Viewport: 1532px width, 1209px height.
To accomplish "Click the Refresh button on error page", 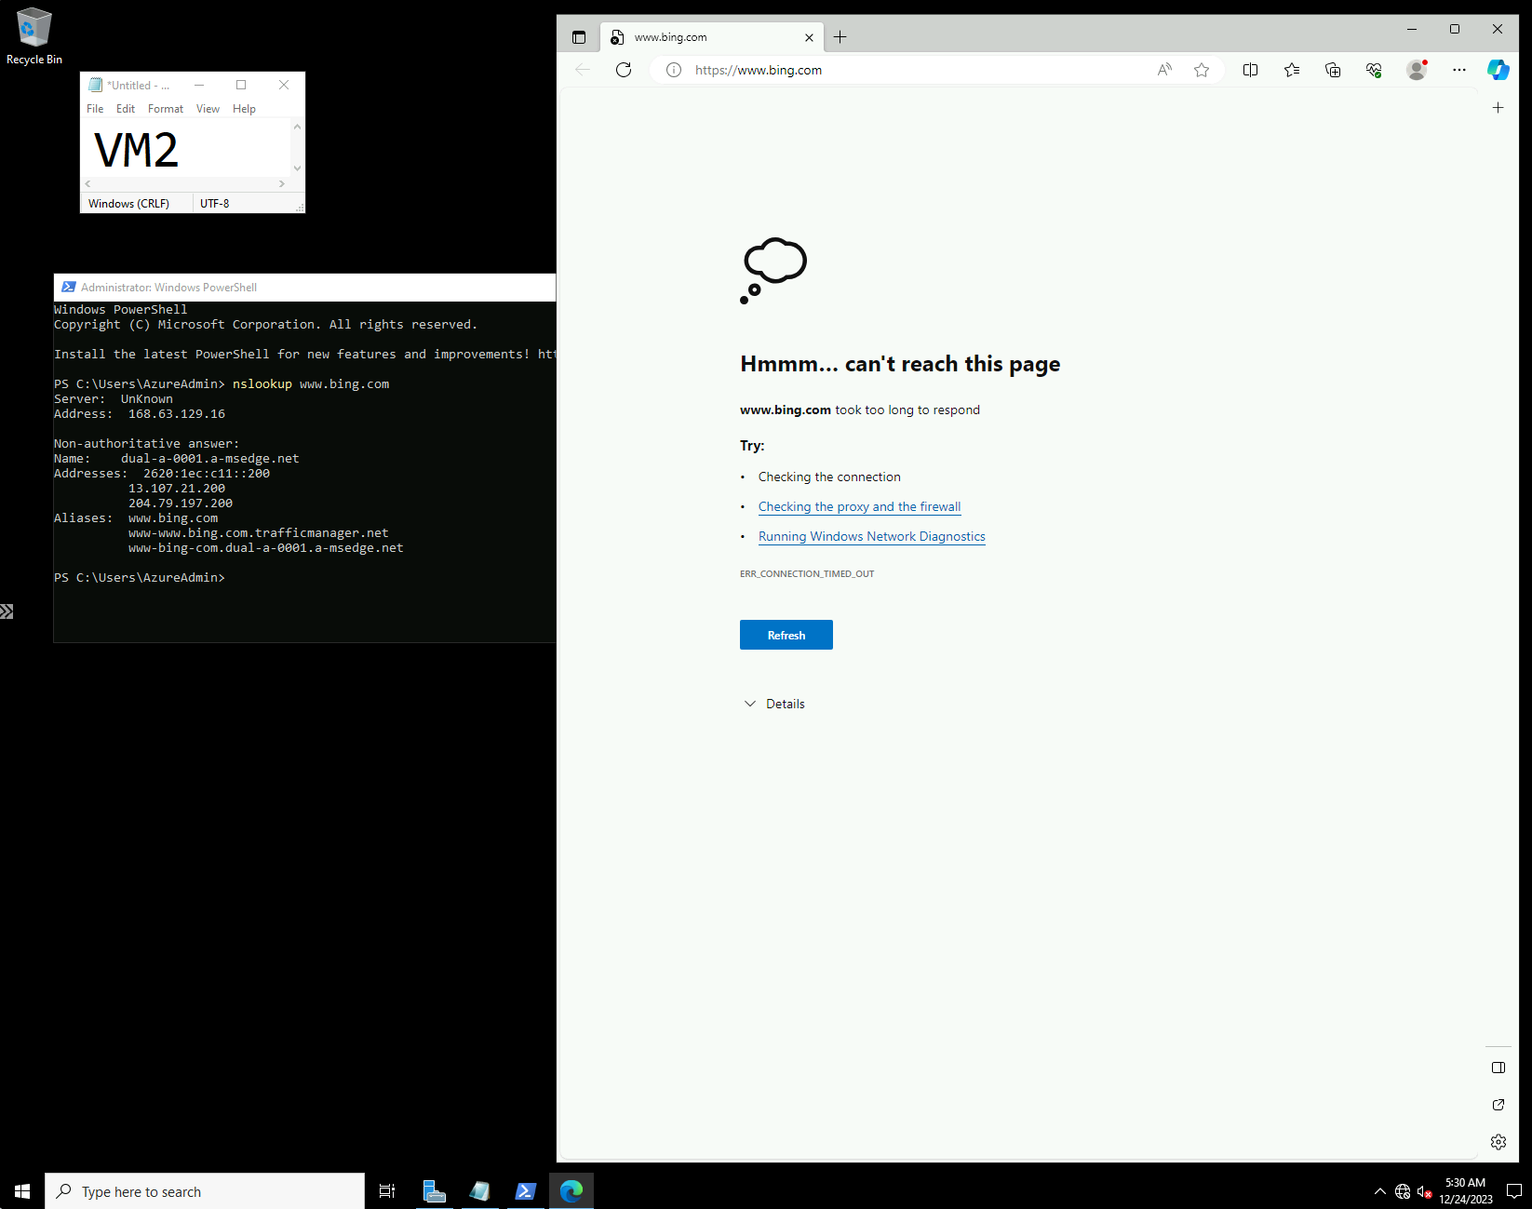I will [x=786, y=635].
